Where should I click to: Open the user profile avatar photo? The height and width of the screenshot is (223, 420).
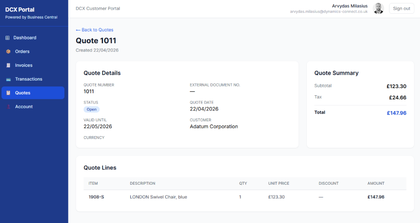378,8
